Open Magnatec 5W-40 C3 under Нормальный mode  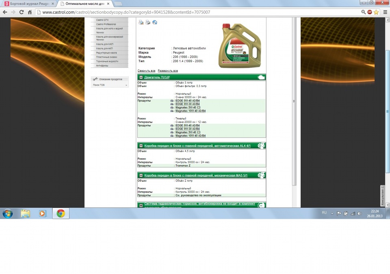[x=188, y=108]
